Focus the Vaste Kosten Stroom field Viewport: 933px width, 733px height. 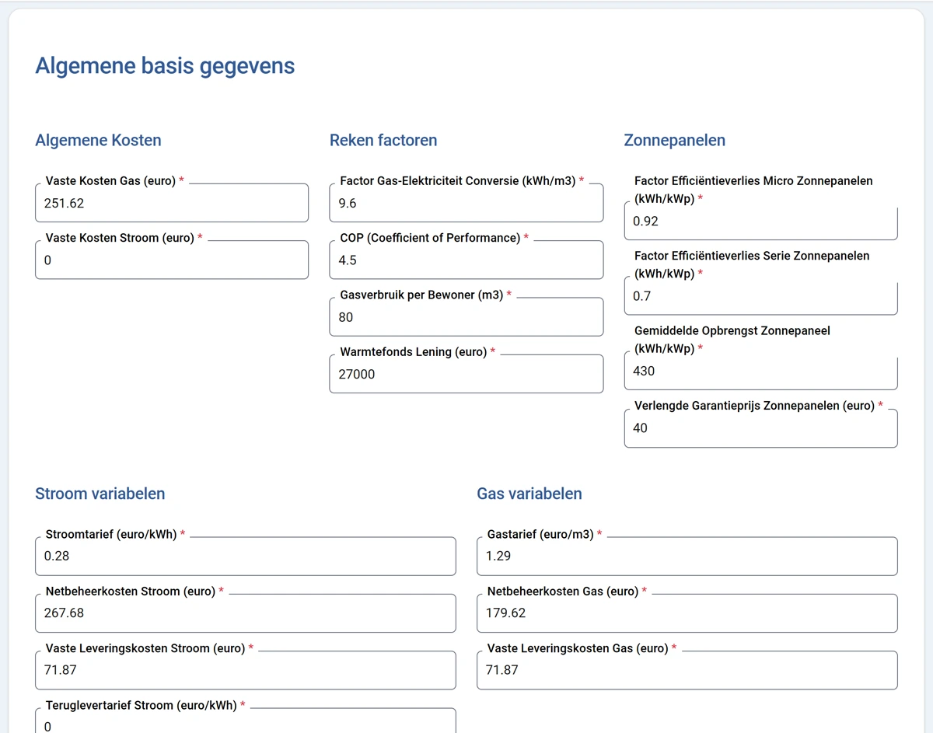click(x=172, y=260)
